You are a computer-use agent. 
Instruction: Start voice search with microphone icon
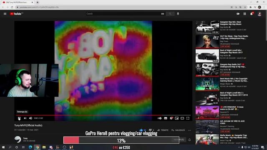[178, 14]
